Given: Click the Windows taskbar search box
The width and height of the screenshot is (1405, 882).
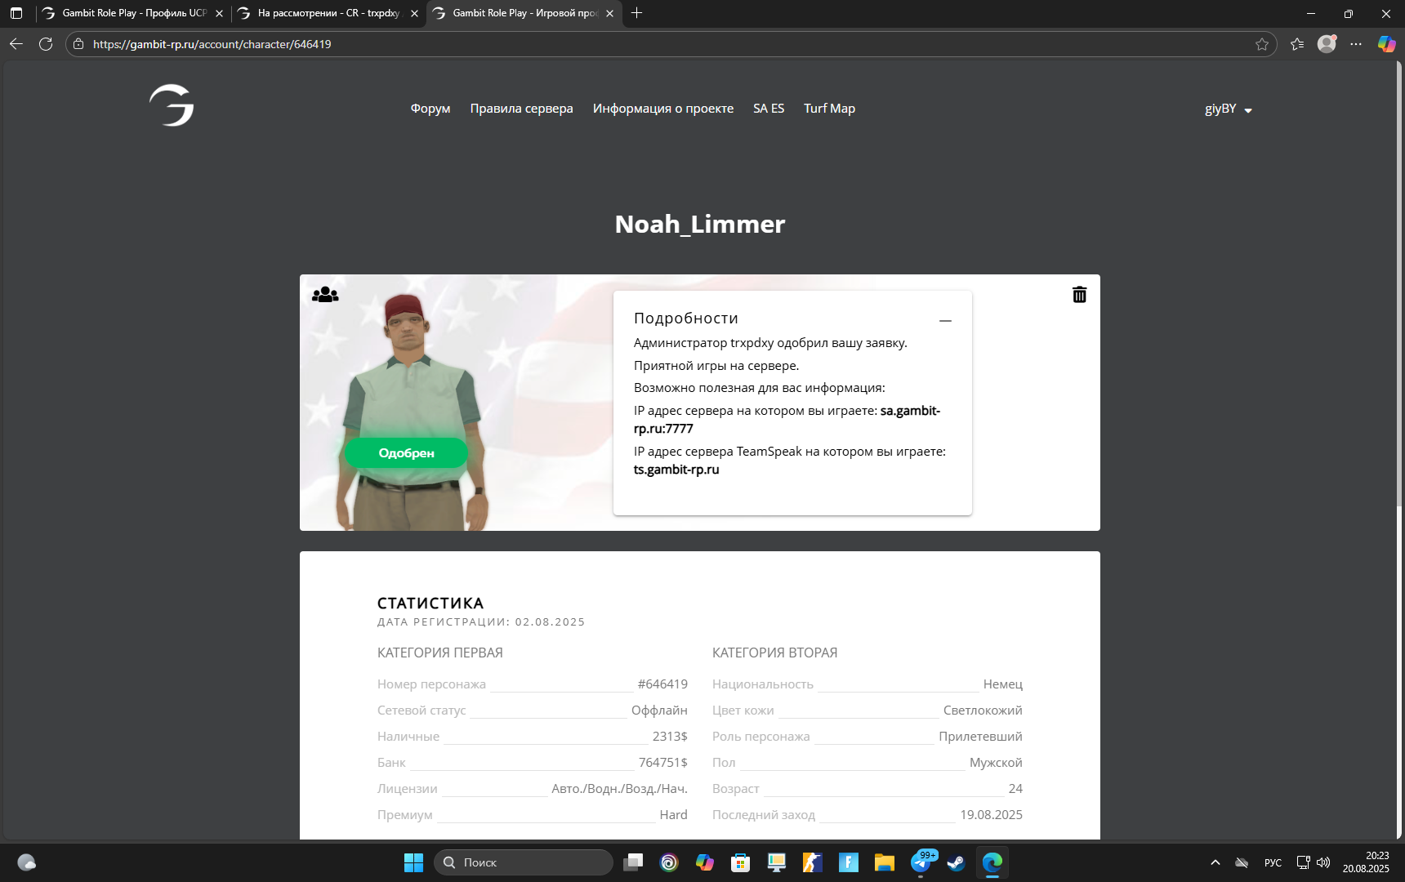Looking at the screenshot, I should coord(524,862).
